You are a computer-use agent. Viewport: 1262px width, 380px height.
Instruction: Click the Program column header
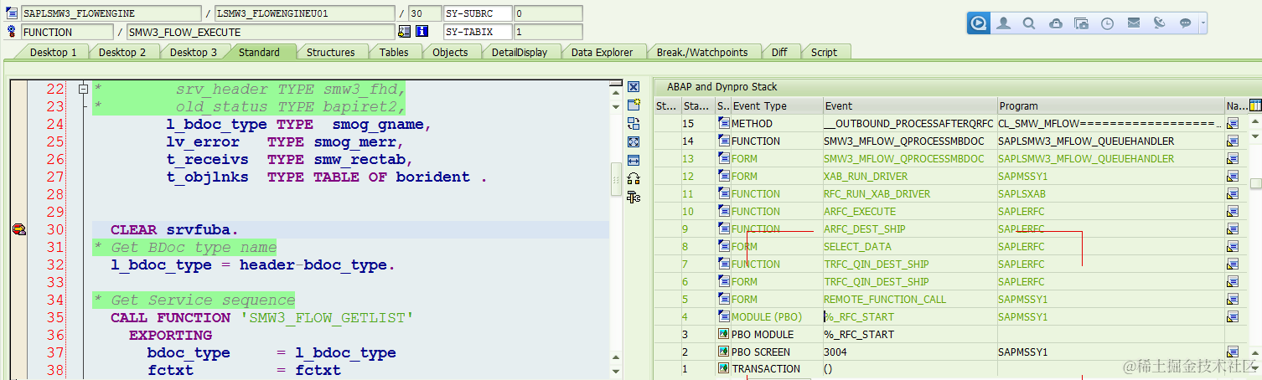[x=1110, y=106]
